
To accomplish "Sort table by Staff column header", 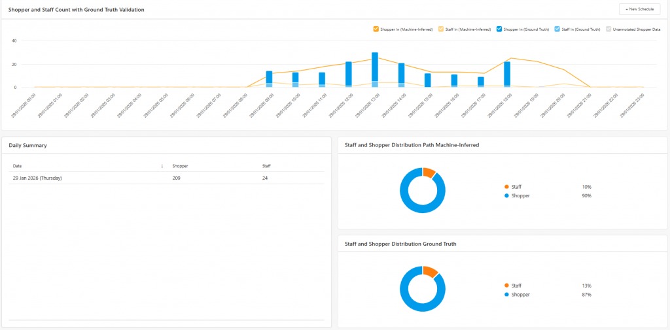I will tap(266, 166).
